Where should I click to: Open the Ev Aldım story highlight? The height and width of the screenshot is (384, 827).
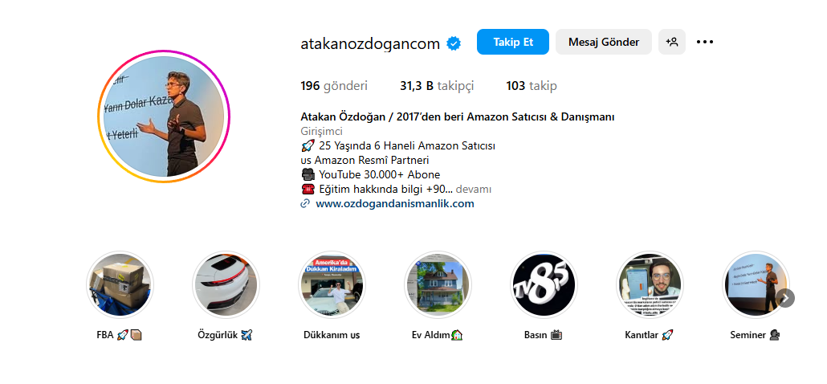[438, 284]
